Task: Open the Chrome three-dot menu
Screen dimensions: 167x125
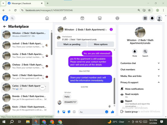Action: (163, 10)
